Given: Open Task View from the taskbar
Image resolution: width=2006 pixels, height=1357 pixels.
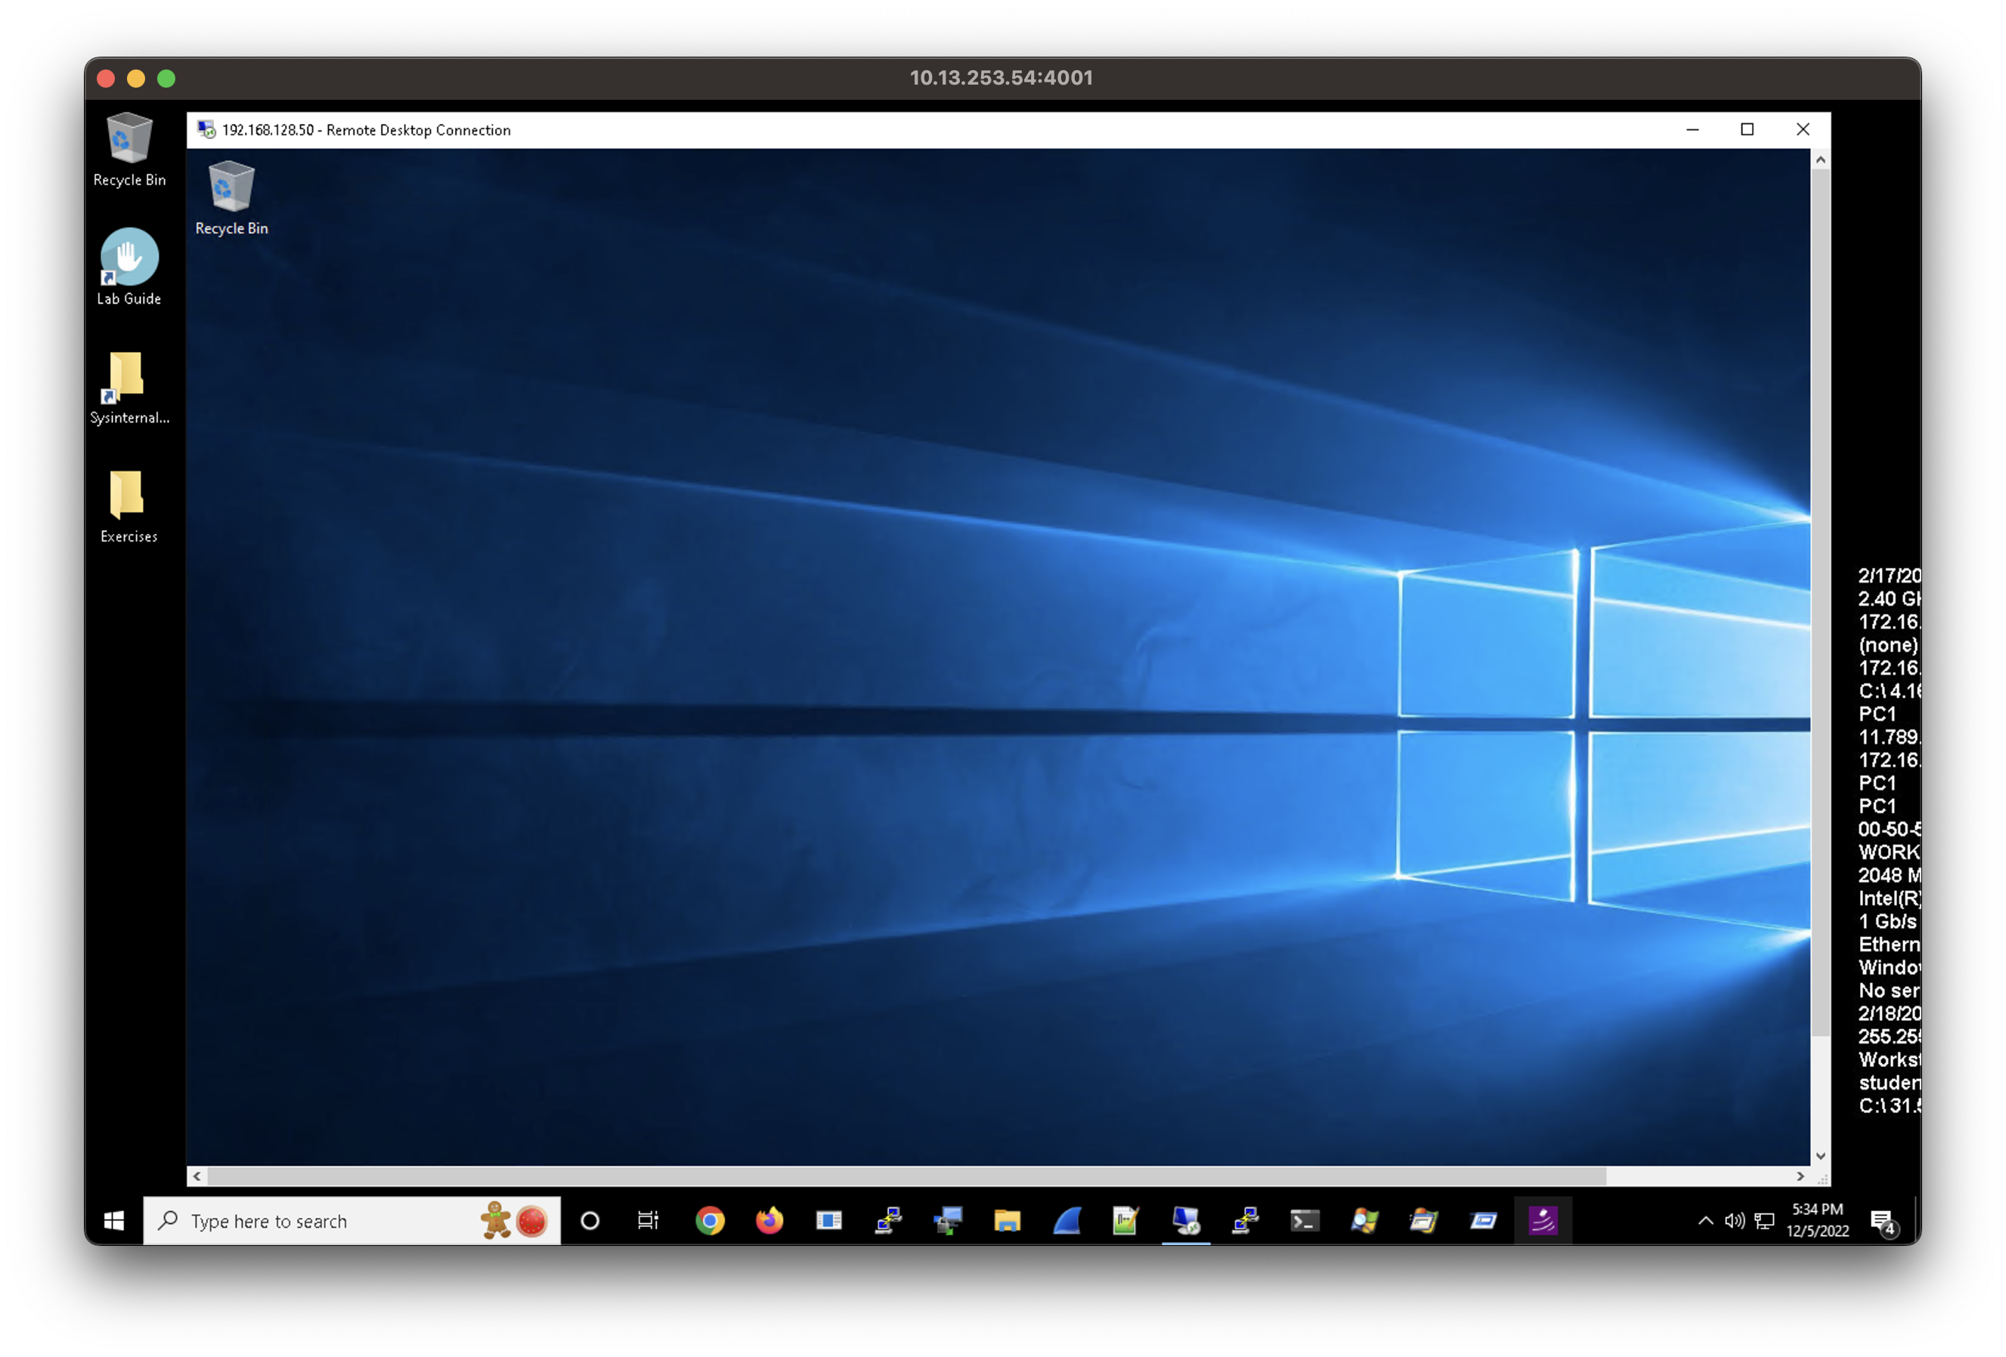Looking at the screenshot, I should click(649, 1219).
